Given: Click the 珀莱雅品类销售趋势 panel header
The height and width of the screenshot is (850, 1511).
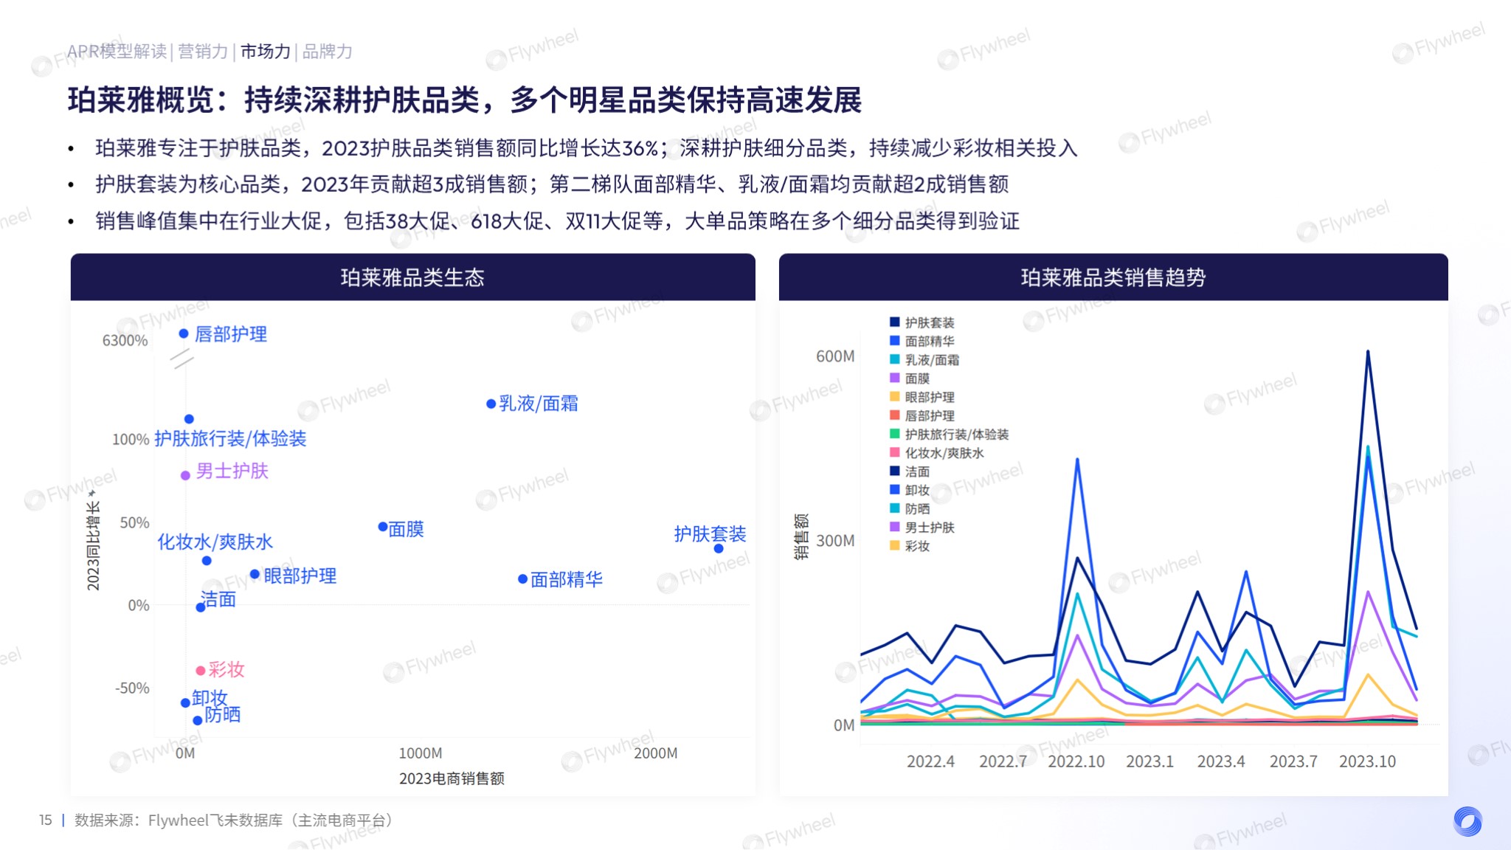Looking at the screenshot, I should pos(1113,277).
